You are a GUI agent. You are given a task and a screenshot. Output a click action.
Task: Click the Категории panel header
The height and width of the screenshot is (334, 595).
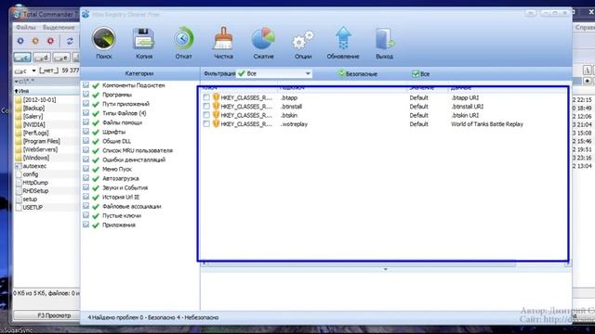point(139,73)
